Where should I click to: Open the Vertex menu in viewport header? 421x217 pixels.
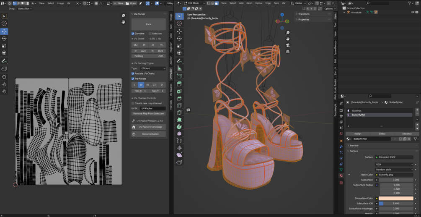[x=258, y=3]
